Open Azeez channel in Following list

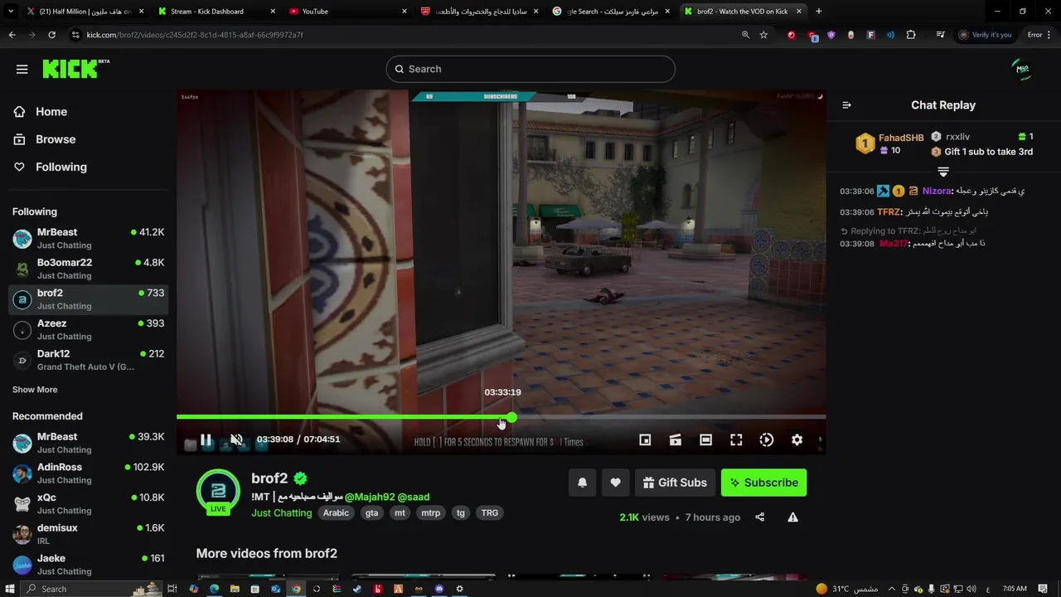(x=87, y=330)
